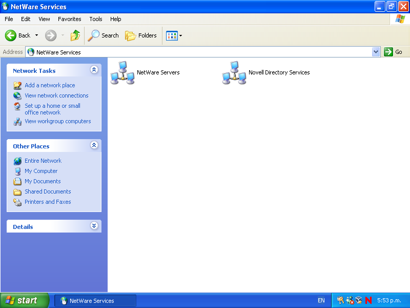This screenshot has width=410, height=308.
Task: Click the 5:53 p.m. taskbar clock
Action: [x=389, y=300]
